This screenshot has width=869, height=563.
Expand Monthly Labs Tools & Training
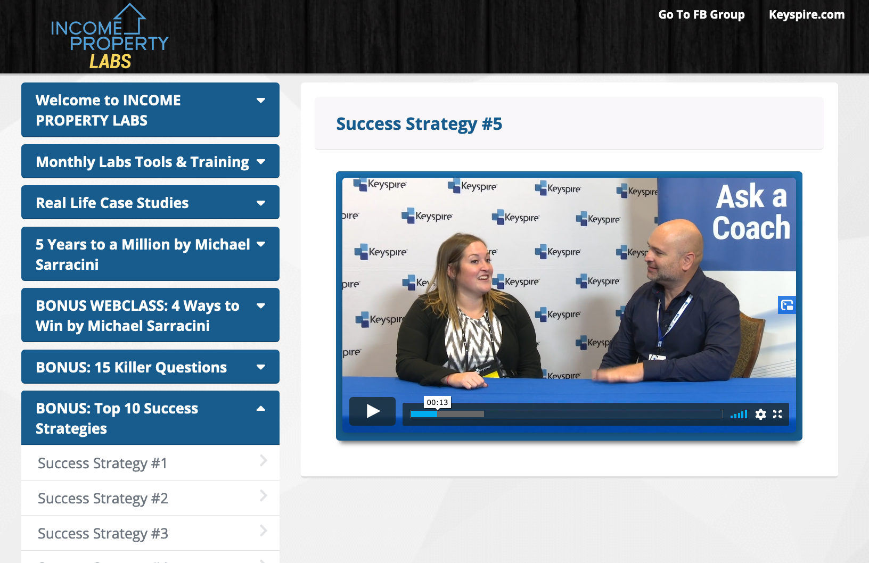pos(150,162)
